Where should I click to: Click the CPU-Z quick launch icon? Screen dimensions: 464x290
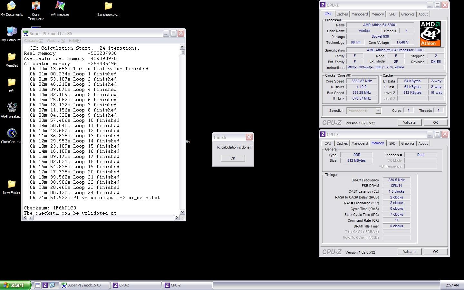point(45,285)
